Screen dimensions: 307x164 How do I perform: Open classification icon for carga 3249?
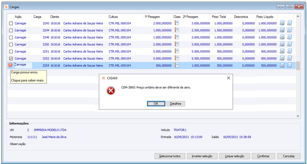[177, 37]
